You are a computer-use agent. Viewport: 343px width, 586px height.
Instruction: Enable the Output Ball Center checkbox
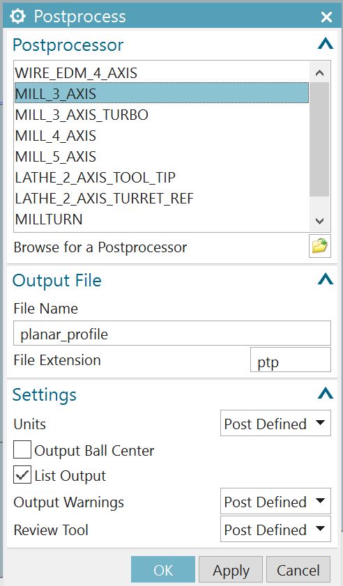click(22, 449)
